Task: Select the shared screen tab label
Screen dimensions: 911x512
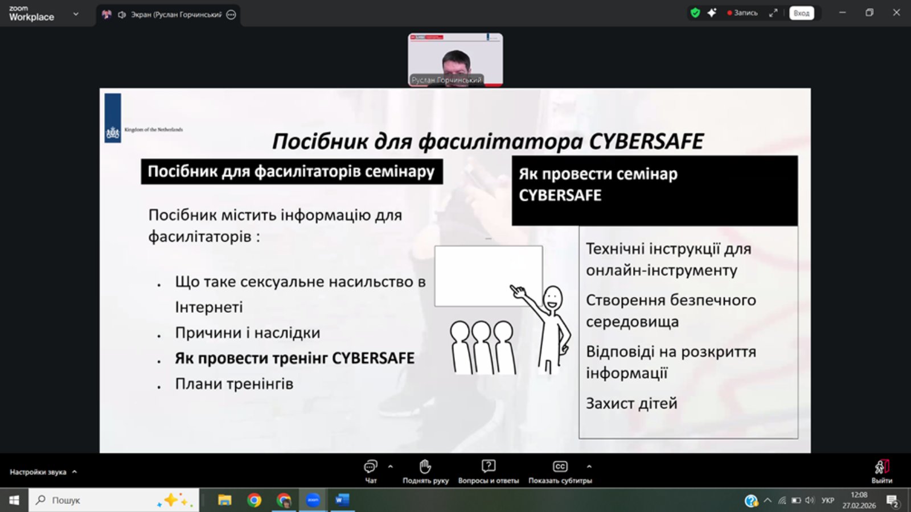Action: coord(176,15)
